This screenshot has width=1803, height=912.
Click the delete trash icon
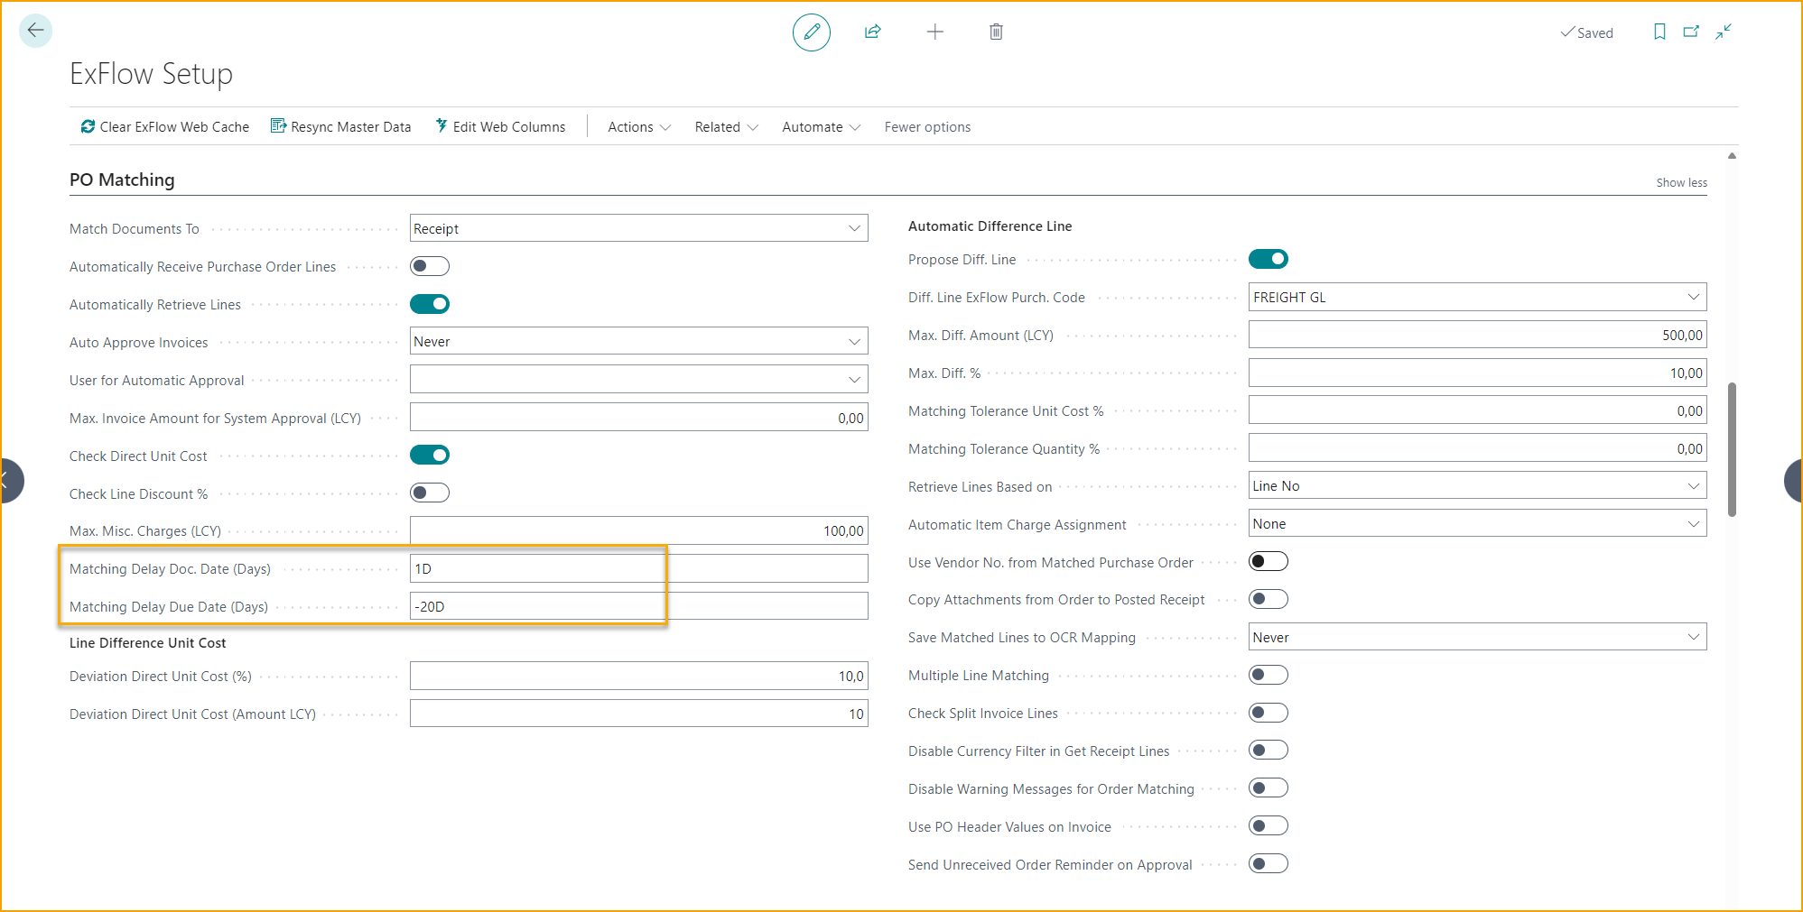point(996,32)
